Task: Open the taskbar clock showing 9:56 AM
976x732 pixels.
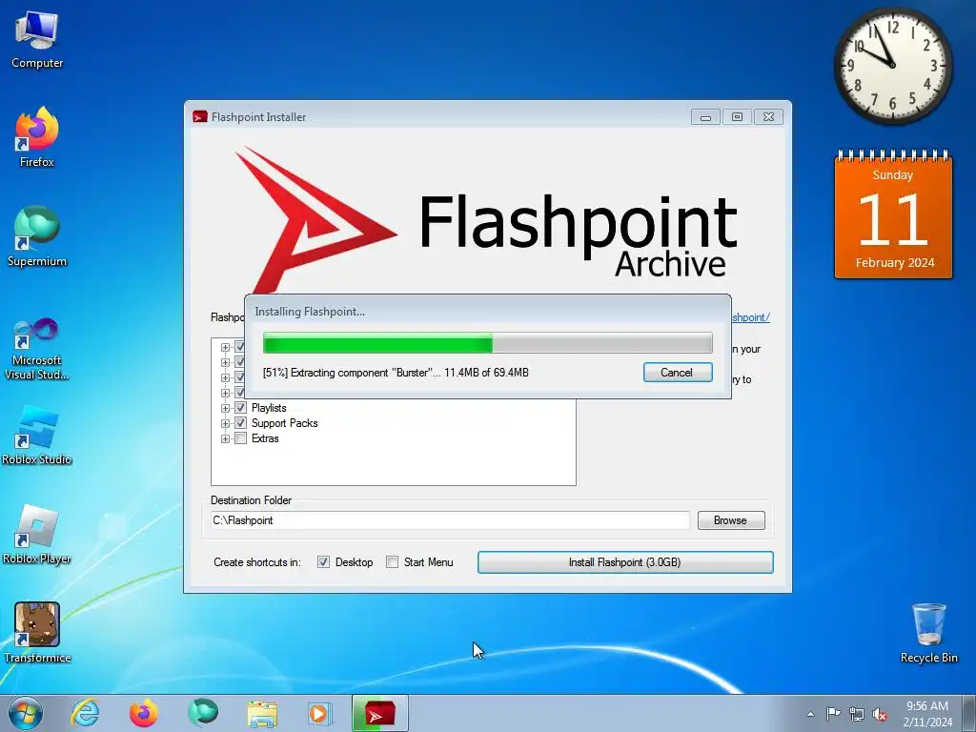Action: coord(927,714)
